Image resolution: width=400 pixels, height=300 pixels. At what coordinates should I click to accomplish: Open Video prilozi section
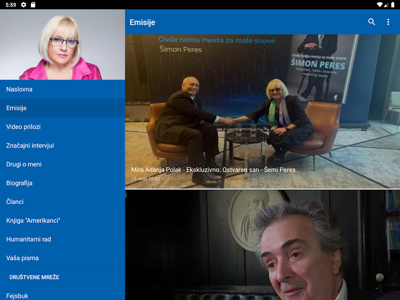tap(63, 127)
